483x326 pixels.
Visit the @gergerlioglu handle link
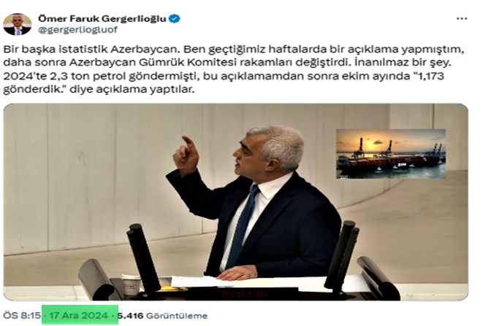(77, 29)
